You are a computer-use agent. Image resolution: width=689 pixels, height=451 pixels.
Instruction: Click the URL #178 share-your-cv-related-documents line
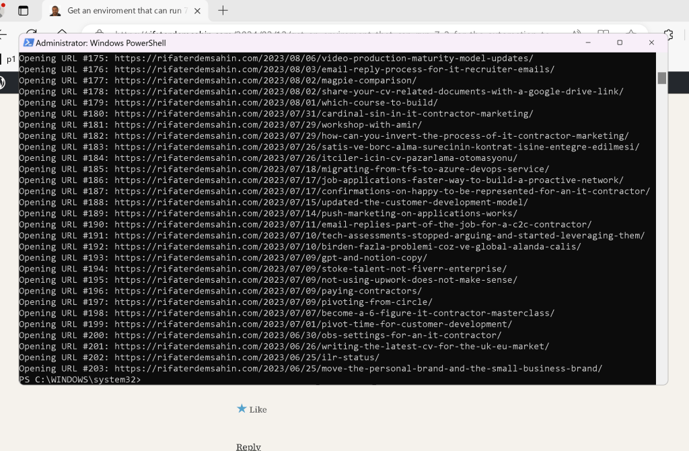pos(321,92)
